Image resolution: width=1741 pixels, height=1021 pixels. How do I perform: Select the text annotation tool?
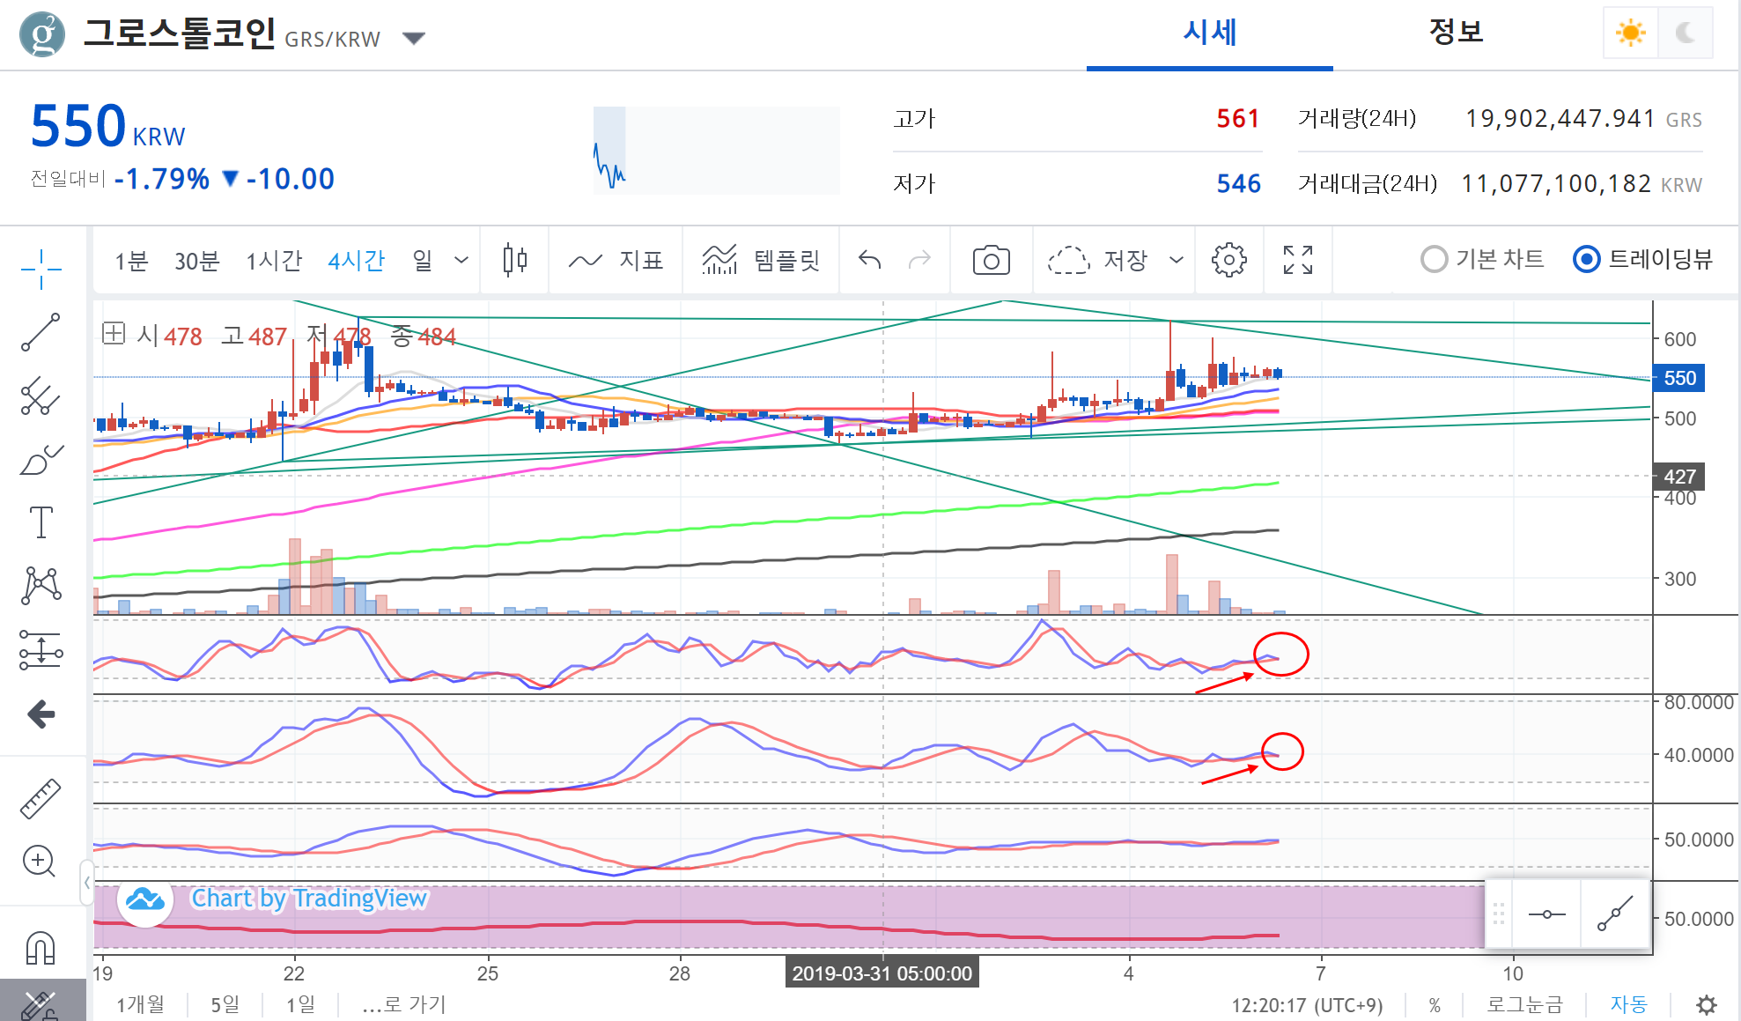[41, 522]
